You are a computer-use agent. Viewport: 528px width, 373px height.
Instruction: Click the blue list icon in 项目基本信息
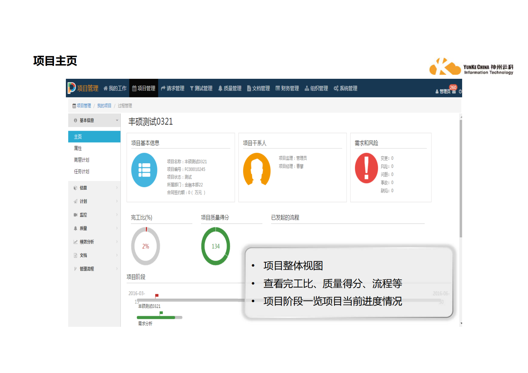point(144,170)
